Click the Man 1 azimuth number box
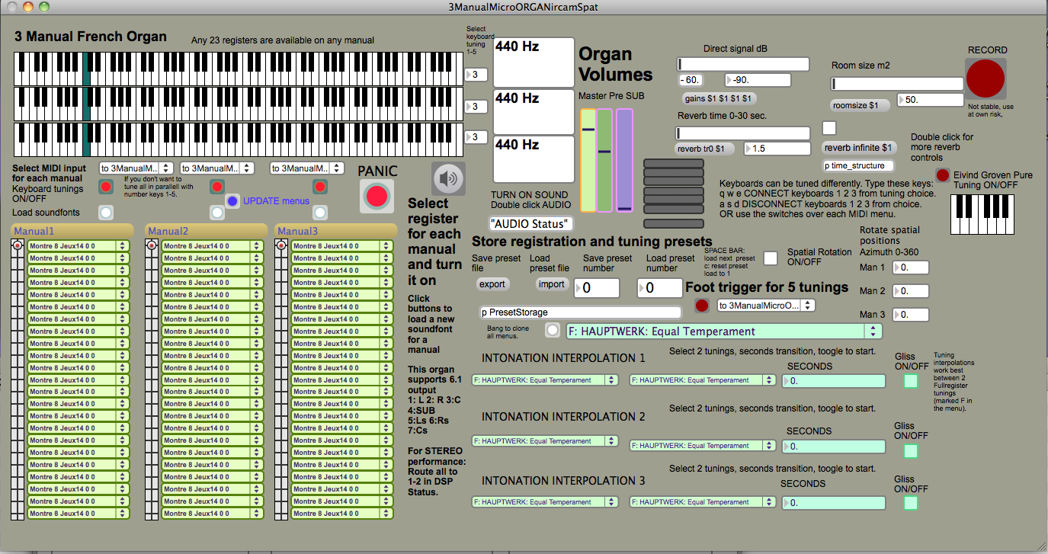The height and width of the screenshot is (554, 1048). tap(910, 267)
